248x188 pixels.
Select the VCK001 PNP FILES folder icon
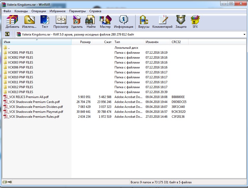[5, 52]
